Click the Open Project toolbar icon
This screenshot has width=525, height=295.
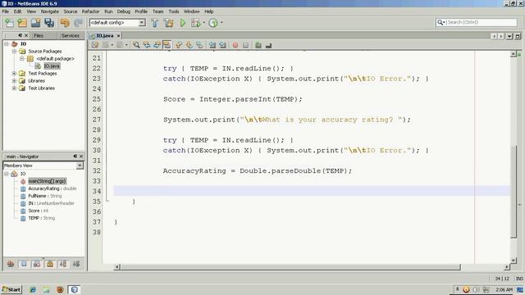tap(35, 23)
